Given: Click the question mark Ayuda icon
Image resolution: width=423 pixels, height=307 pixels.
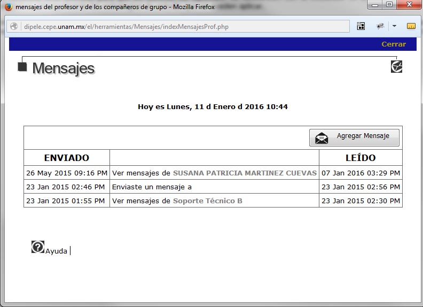Looking at the screenshot, I should (38, 247).
